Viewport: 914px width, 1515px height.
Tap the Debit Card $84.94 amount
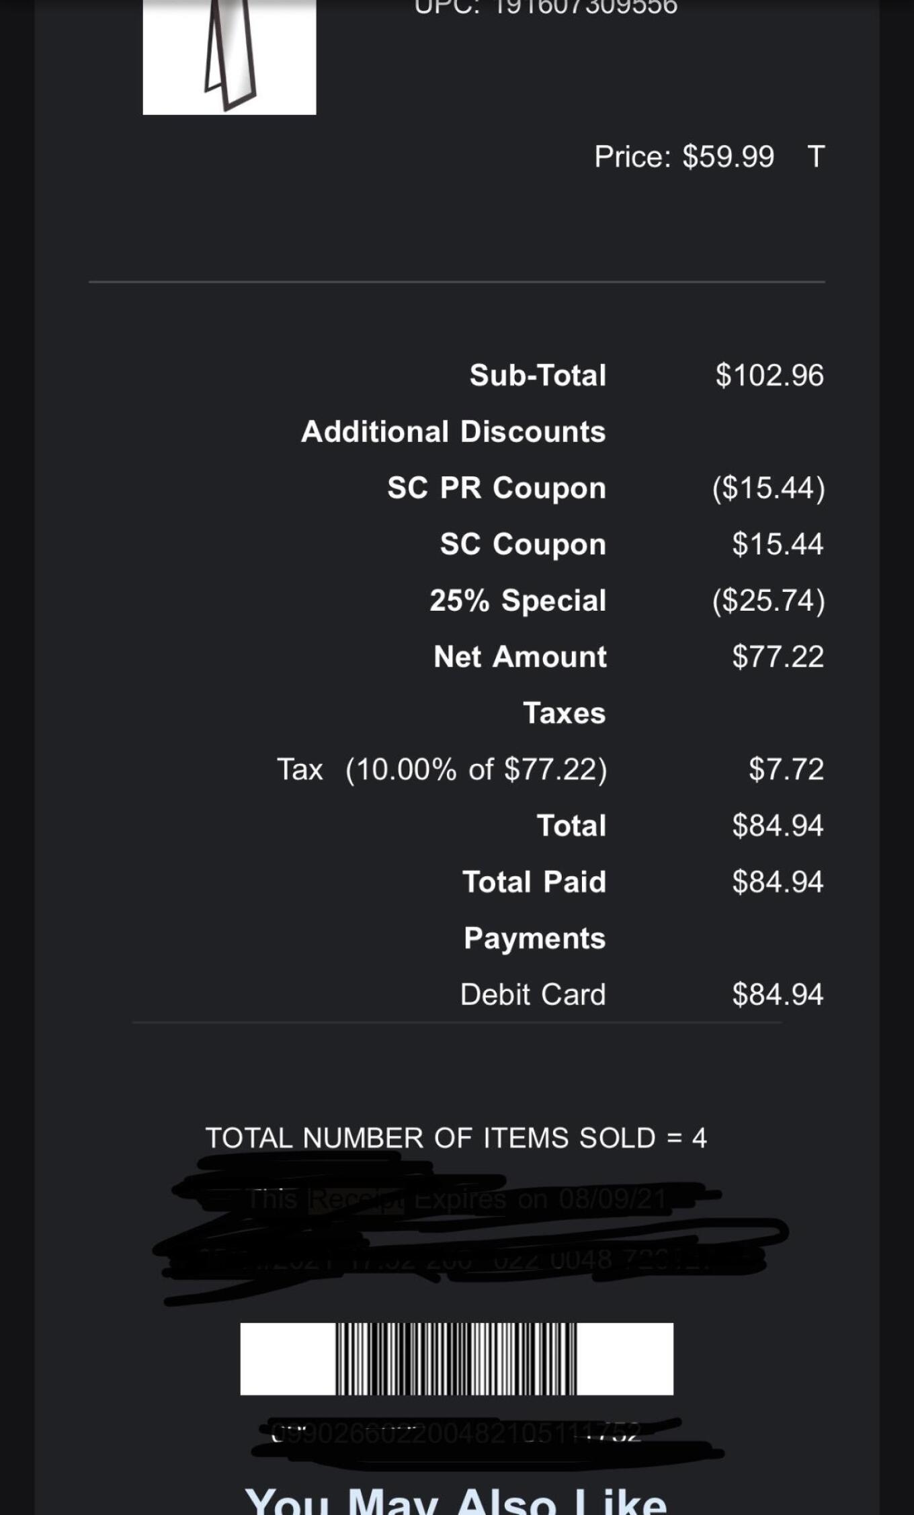(778, 994)
